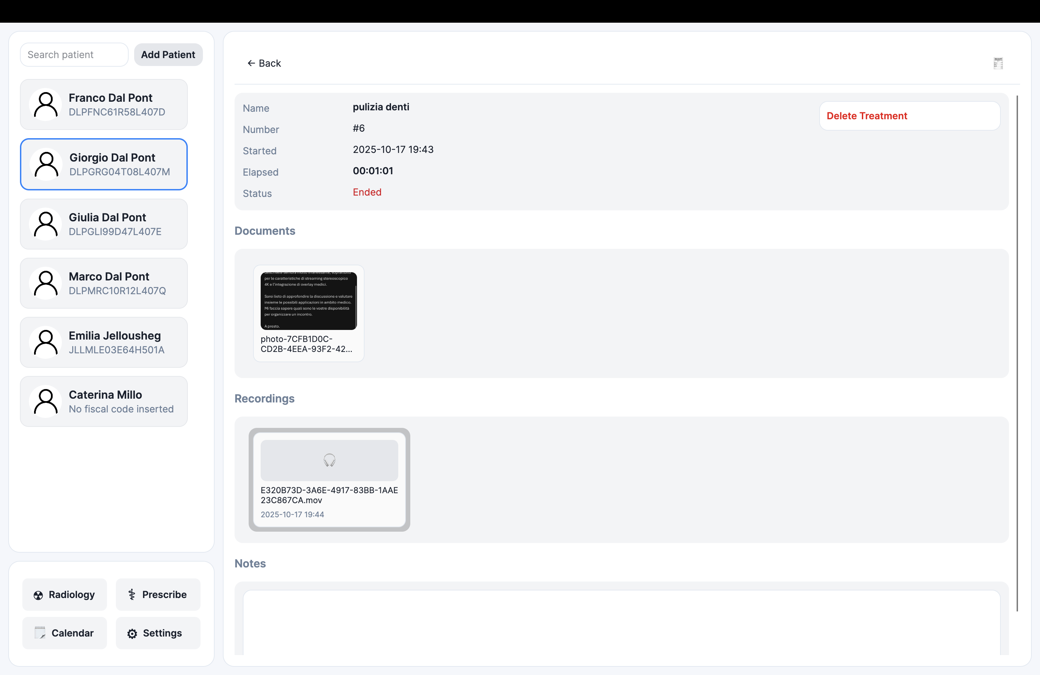The image size is (1040, 675).
Task: Click the Radiology radiation icon
Action: [x=39, y=595]
